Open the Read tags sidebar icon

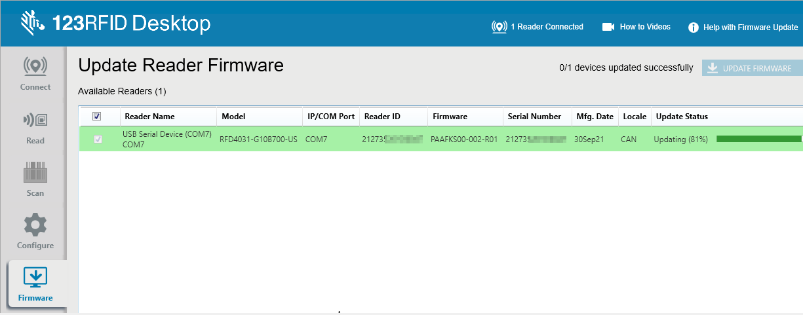tap(35, 120)
